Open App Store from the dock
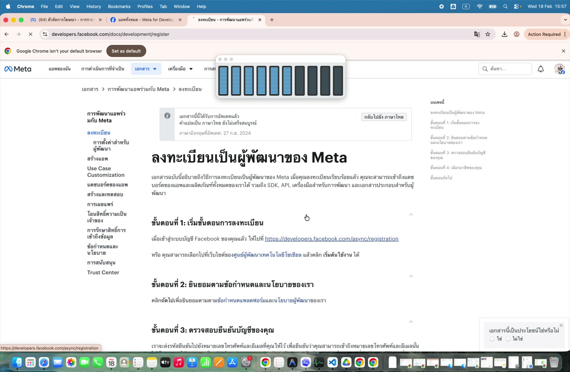The height and width of the screenshot is (372, 570). coord(232,362)
